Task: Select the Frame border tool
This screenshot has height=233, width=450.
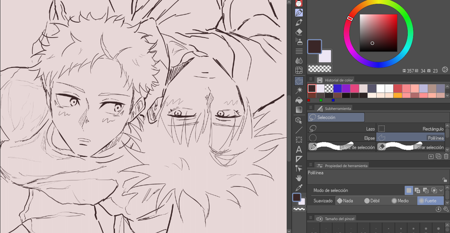Action: [x=299, y=140]
